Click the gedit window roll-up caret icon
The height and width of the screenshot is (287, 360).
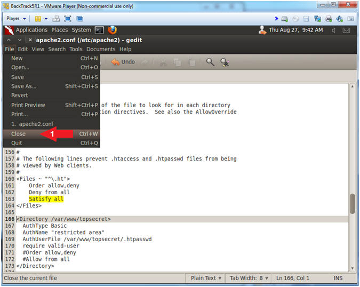click(9, 40)
